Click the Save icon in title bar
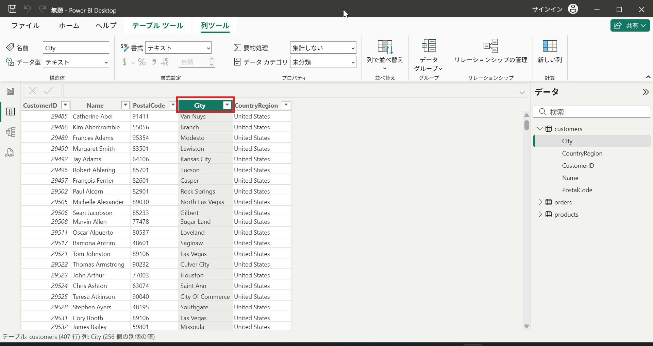This screenshot has height=346, width=653. [12, 9]
